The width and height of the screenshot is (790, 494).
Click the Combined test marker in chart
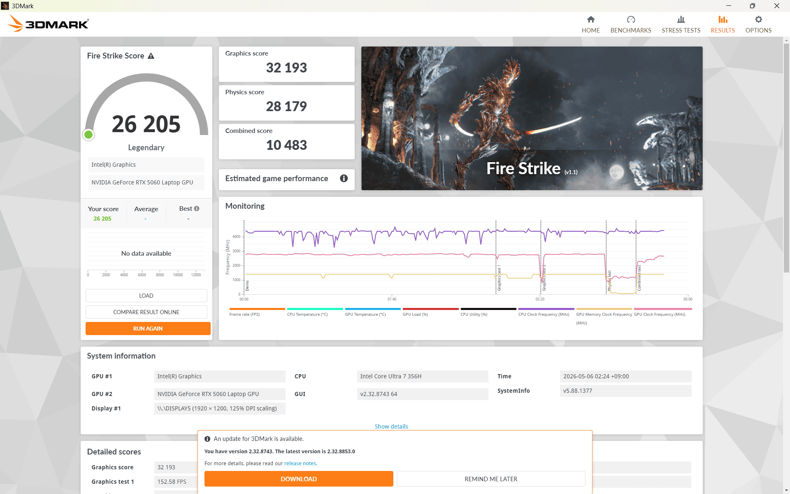[x=639, y=278]
